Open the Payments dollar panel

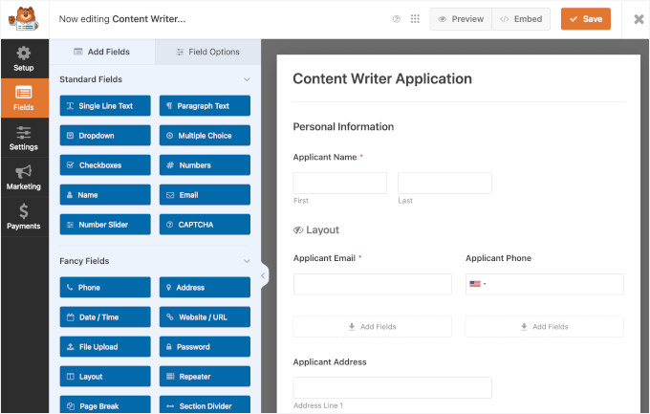tap(24, 217)
